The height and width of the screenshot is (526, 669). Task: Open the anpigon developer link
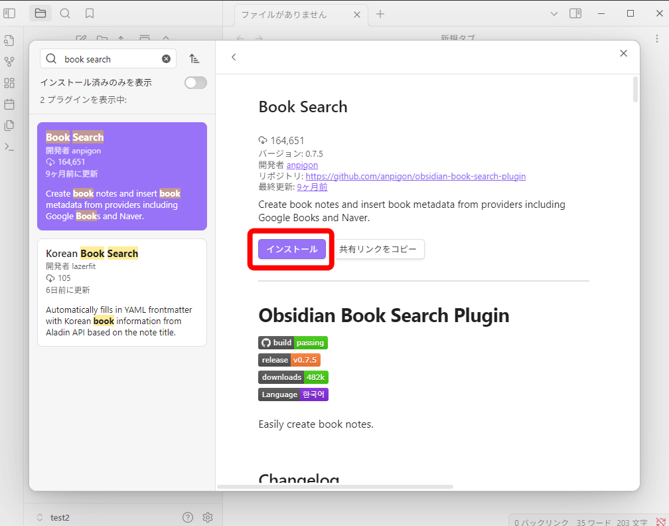[x=302, y=165]
